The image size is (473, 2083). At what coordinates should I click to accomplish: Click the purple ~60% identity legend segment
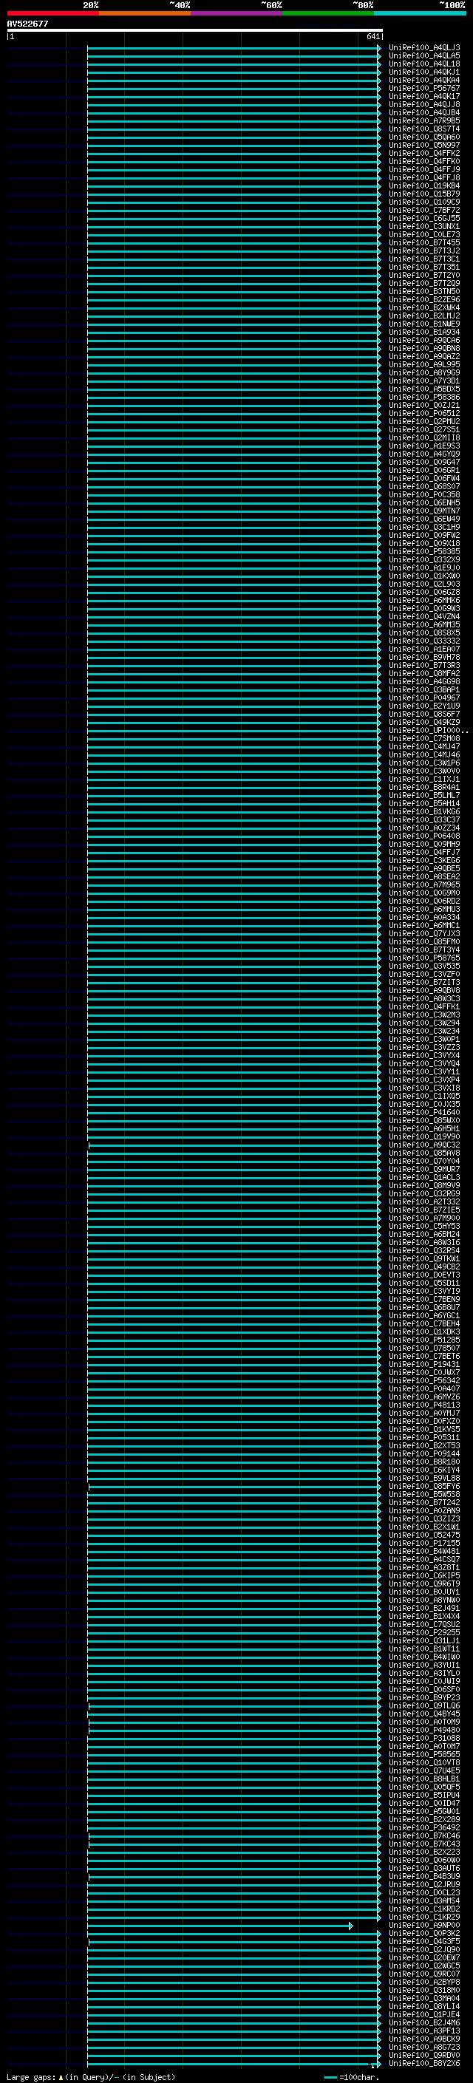tap(237, 14)
